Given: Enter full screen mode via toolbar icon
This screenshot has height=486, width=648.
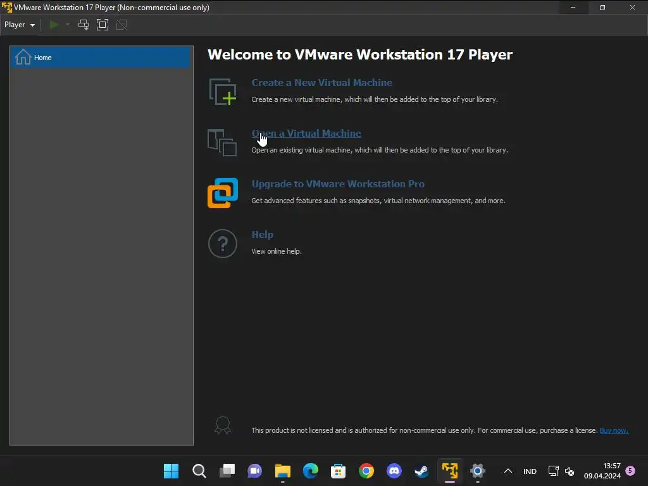Looking at the screenshot, I should click(x=103, y=25).
